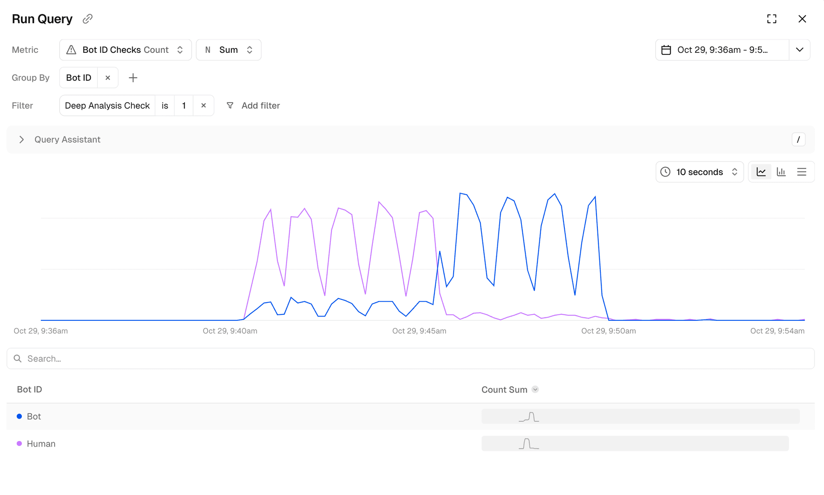The width and height of the screenshot is (824, 495).
Task: Sort results using the Count Sum dropdown
Action: pos(535,389)
